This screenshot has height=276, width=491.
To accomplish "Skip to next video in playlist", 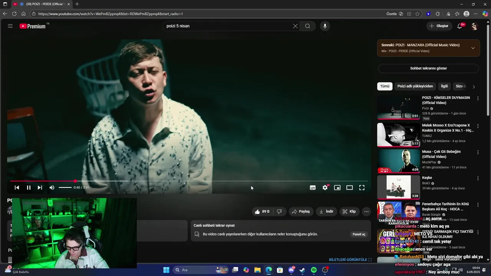I will point(40,187).
